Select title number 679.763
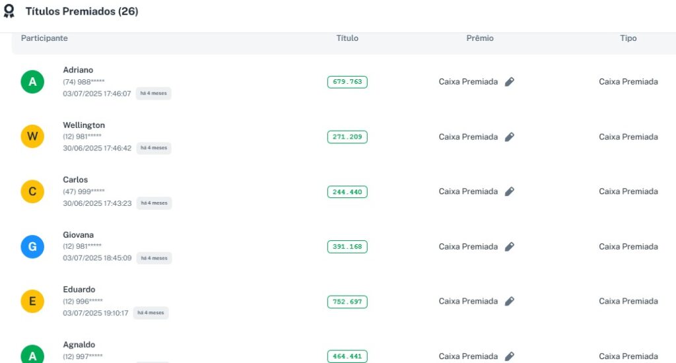This screenshot has height=363, width=676. coord(347,82)
